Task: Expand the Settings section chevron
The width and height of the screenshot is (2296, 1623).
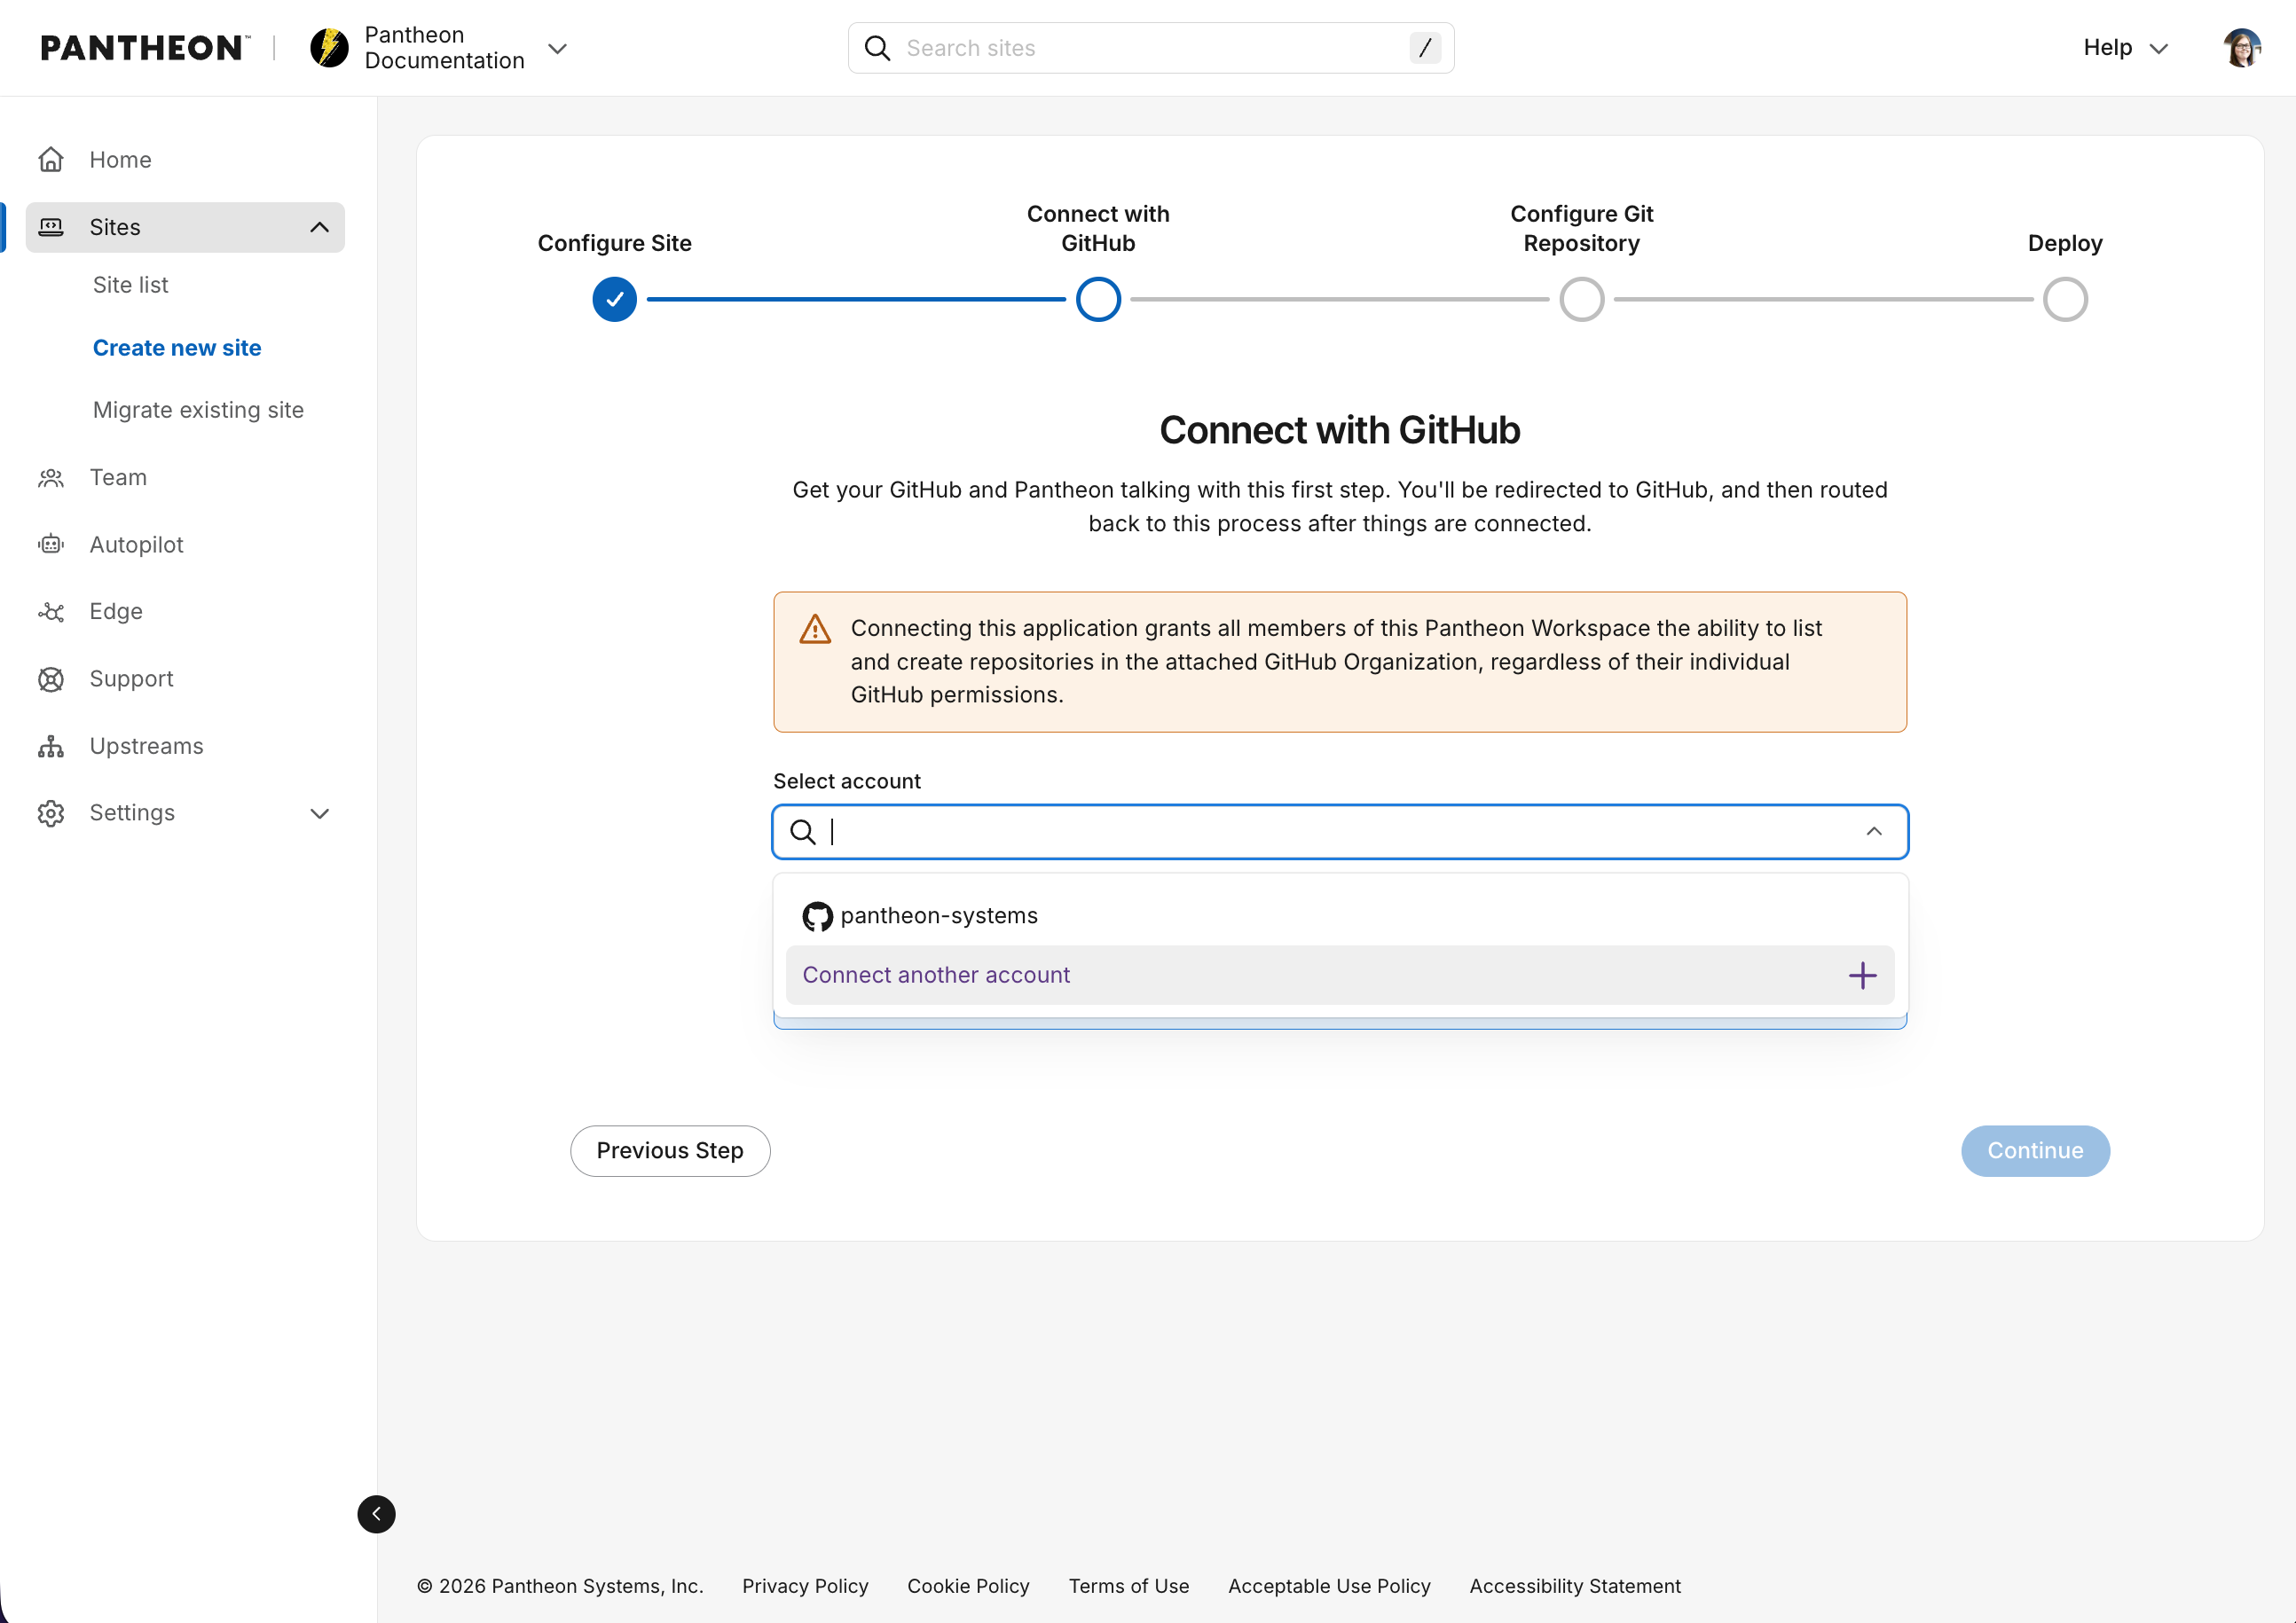Action: [x=320, y=813]
